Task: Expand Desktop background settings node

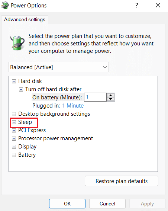Action: coord(14,114)
